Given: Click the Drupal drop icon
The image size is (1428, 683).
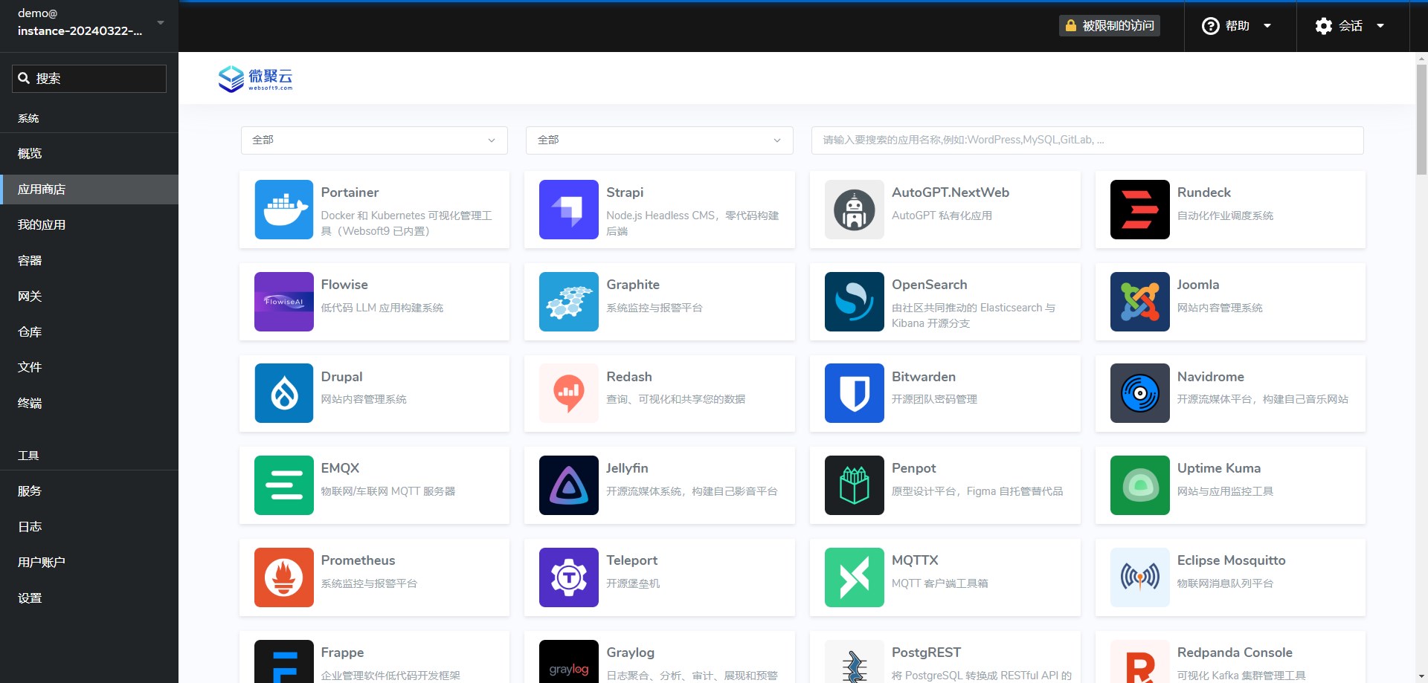Looking at the screenshot, I should click(x=283, y=393).
